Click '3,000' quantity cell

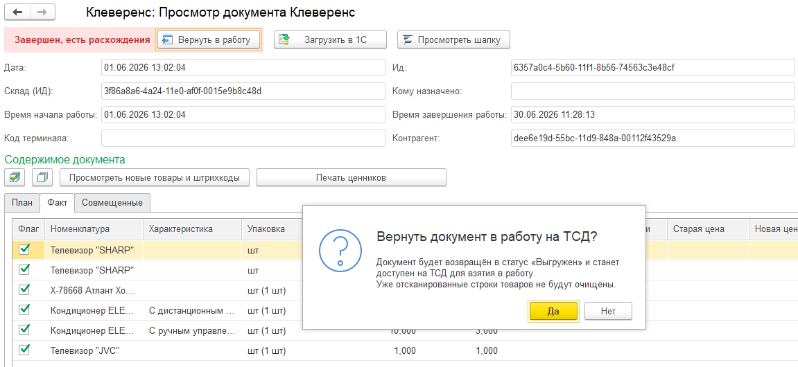click(487, 331)
